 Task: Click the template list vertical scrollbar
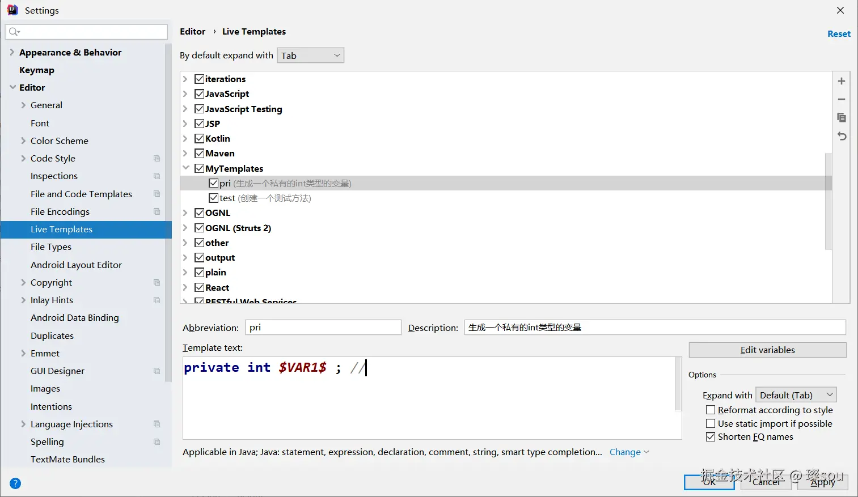pos(828,201)
